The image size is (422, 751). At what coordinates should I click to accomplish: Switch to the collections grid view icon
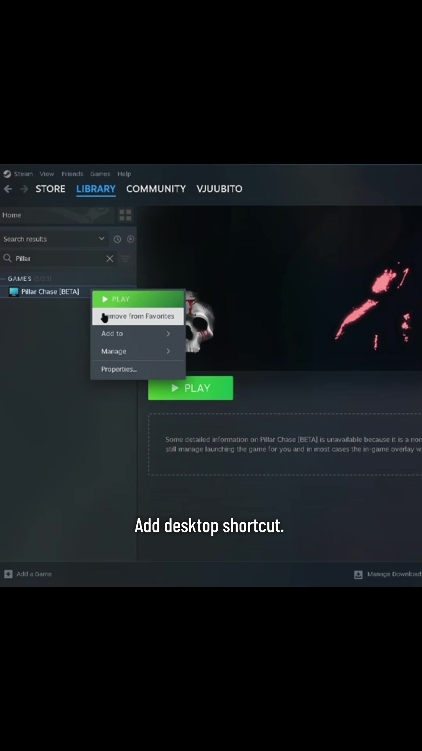tap(125, 215)
